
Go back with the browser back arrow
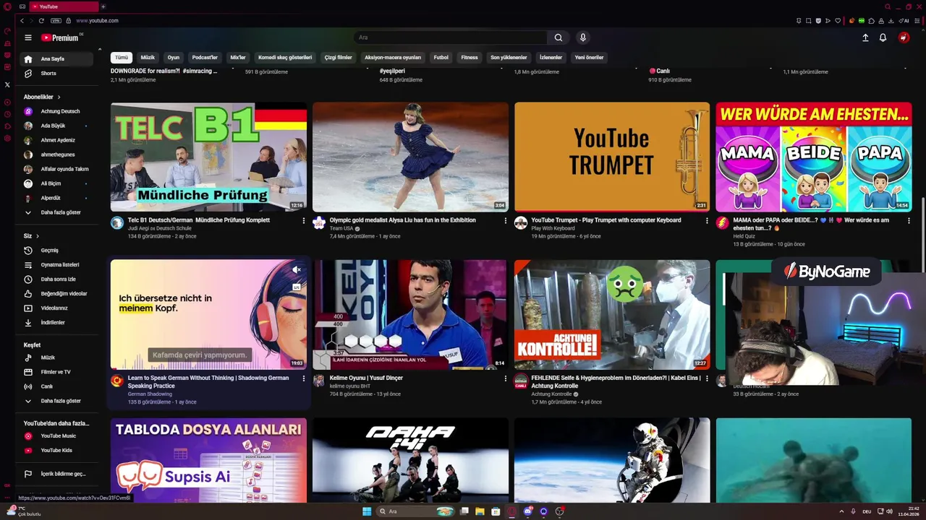[x=22, y=20]
